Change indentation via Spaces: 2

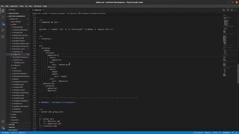click(x=208, y=133)
